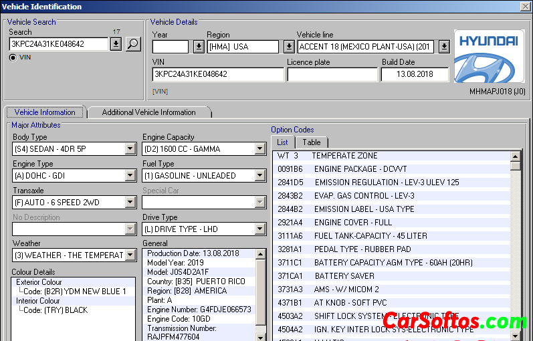This screenshot has width=533, height=341.
Task: Open the Body Type dropdown
Action: pos(130,149)
